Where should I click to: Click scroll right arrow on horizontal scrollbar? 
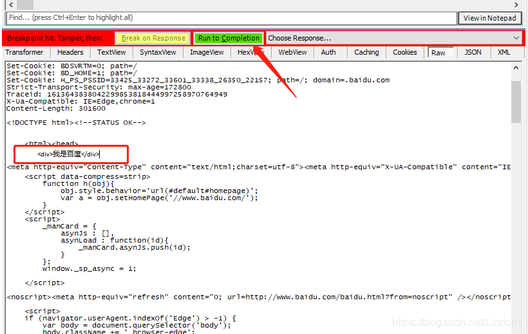[x=516, y=5]
